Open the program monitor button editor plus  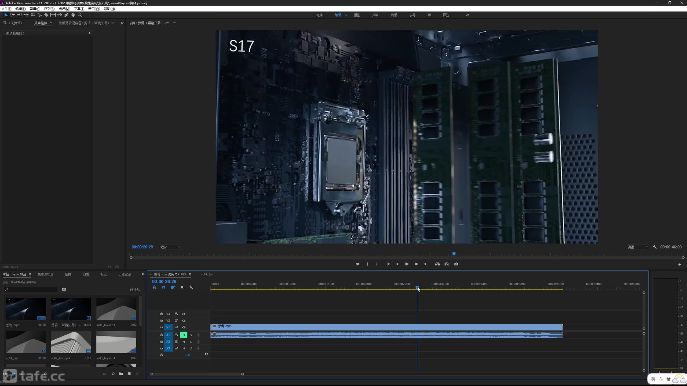[x=680, y=264]
